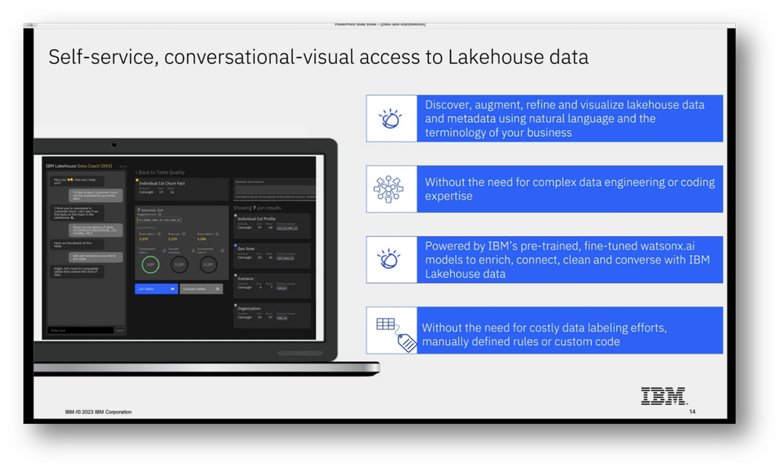Click the 'IBM Lakehouse Data Coach [DEV]' app title
Image resolution: width=783 pixels, height=471 pixels.
(x=79, y=166)
